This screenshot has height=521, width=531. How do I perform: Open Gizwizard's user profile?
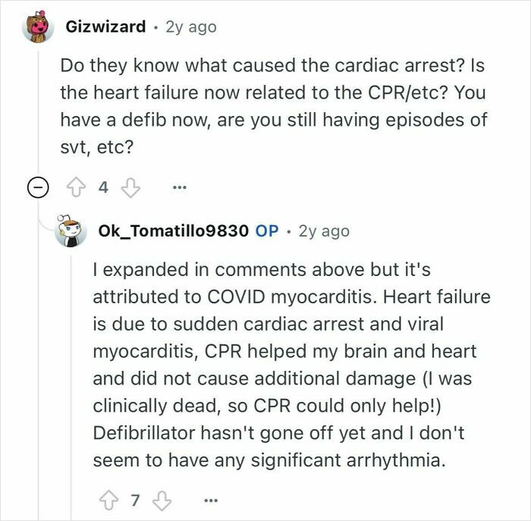pyautogui.click(x=105, y=27)
